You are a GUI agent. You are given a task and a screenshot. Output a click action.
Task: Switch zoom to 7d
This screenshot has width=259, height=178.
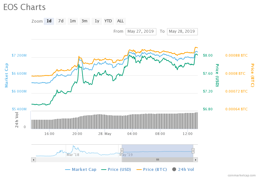click(61, 21)
